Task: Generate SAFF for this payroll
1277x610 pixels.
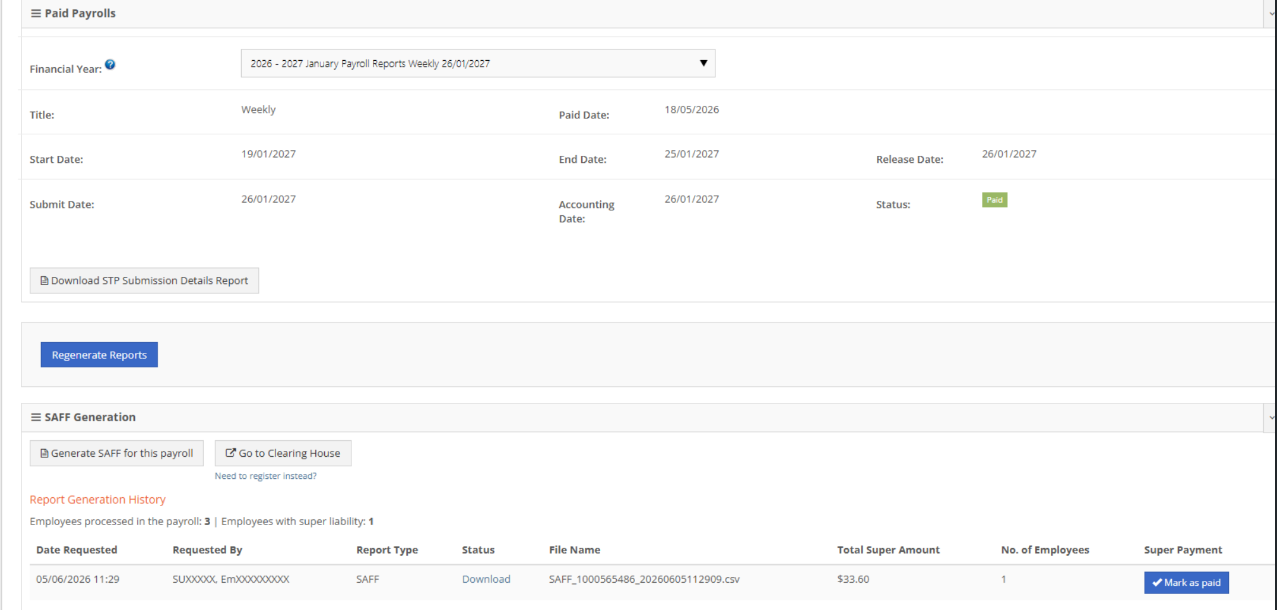Action: point(116,454)
